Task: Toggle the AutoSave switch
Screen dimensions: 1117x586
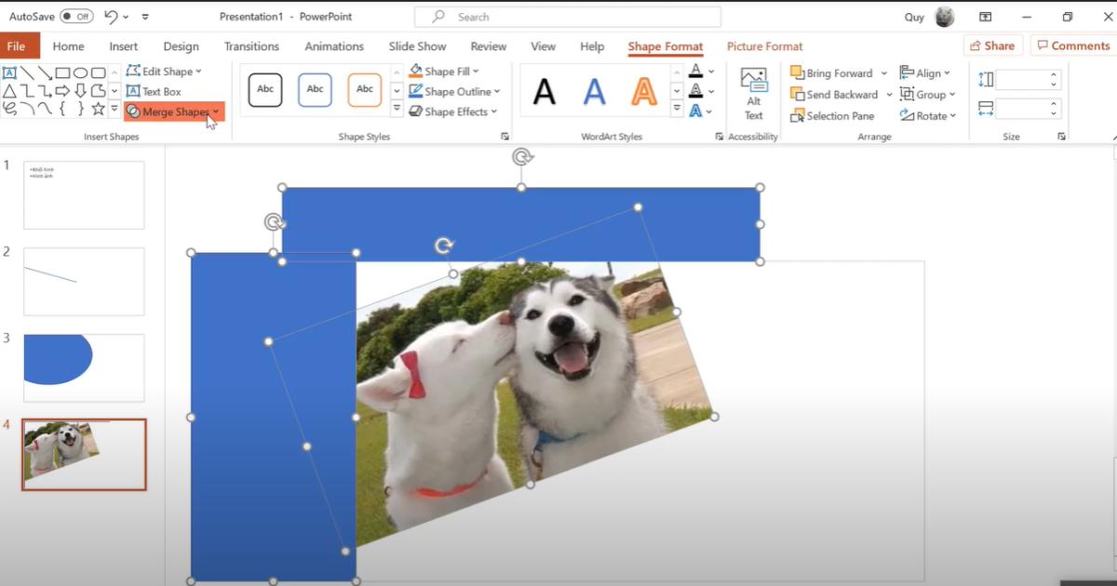Action: [x=76, y=17]
